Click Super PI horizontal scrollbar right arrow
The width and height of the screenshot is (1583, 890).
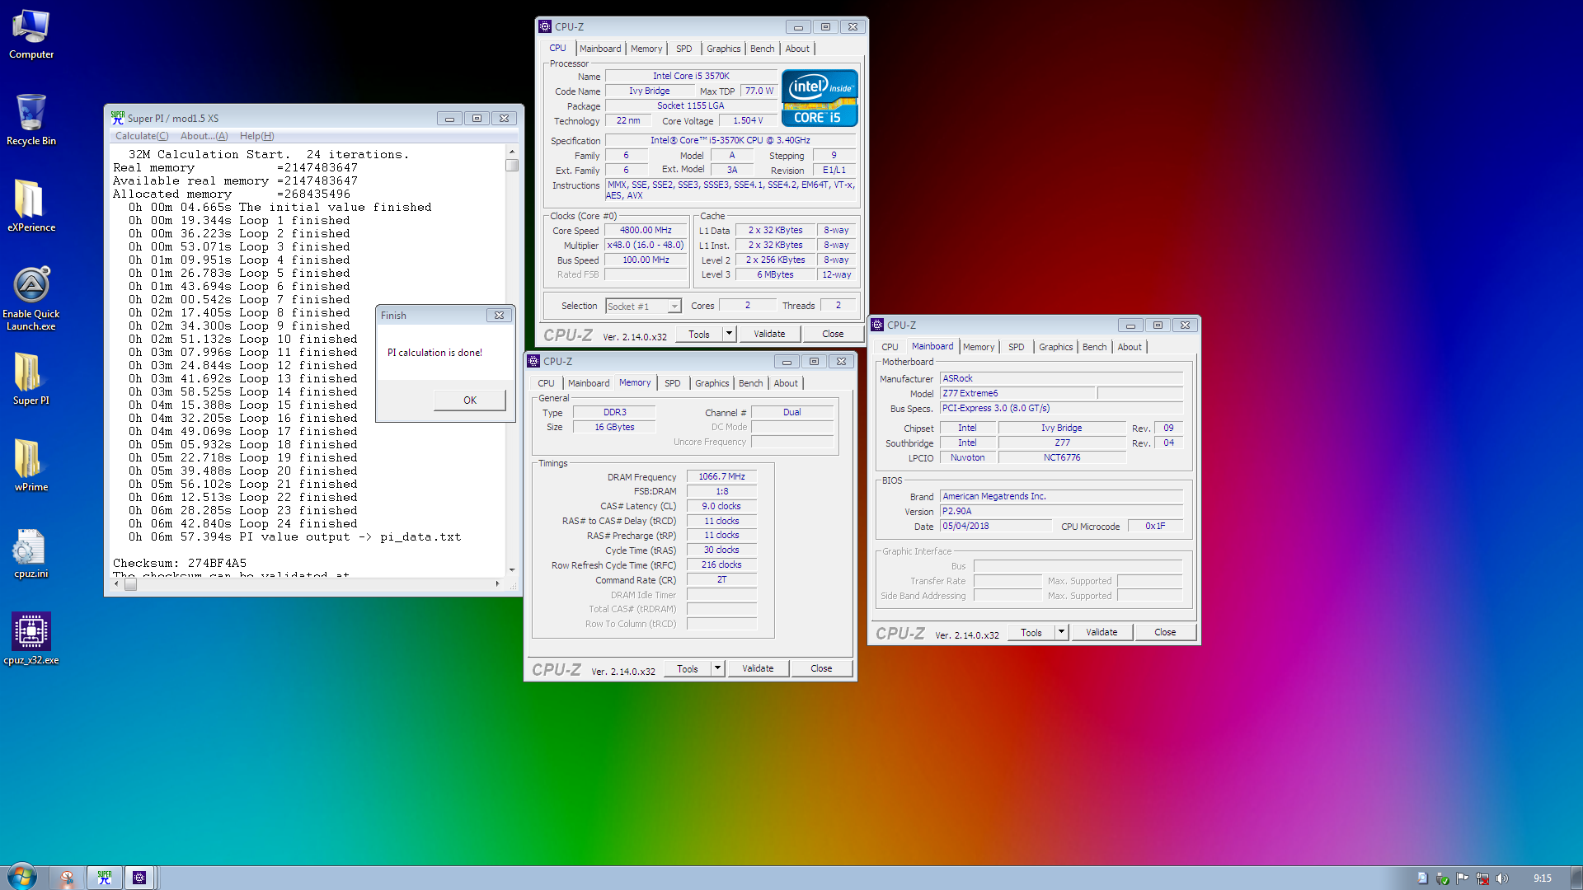497,583
